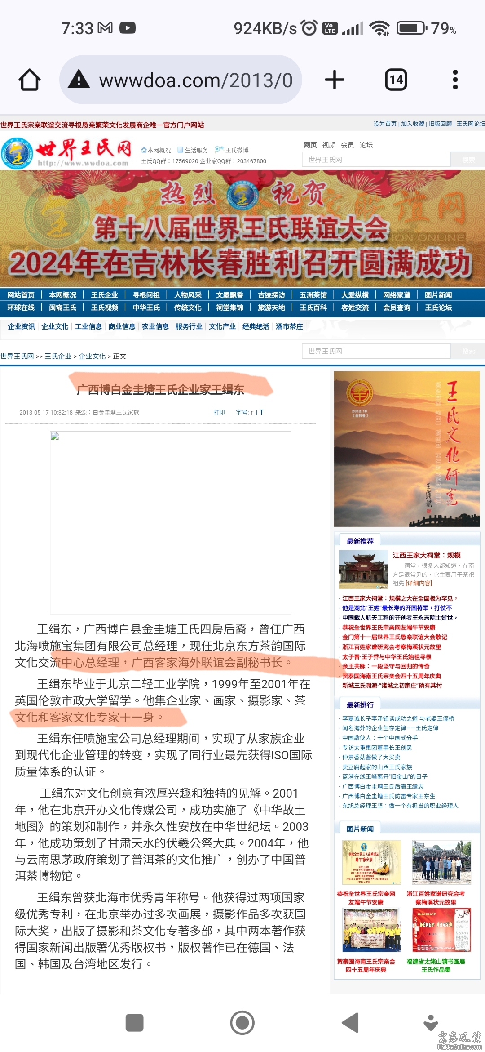Click 企业资讯 sub-navigation link
Image resolution: width=485 pixels, height=1052 pixels.
click(21, 326)
